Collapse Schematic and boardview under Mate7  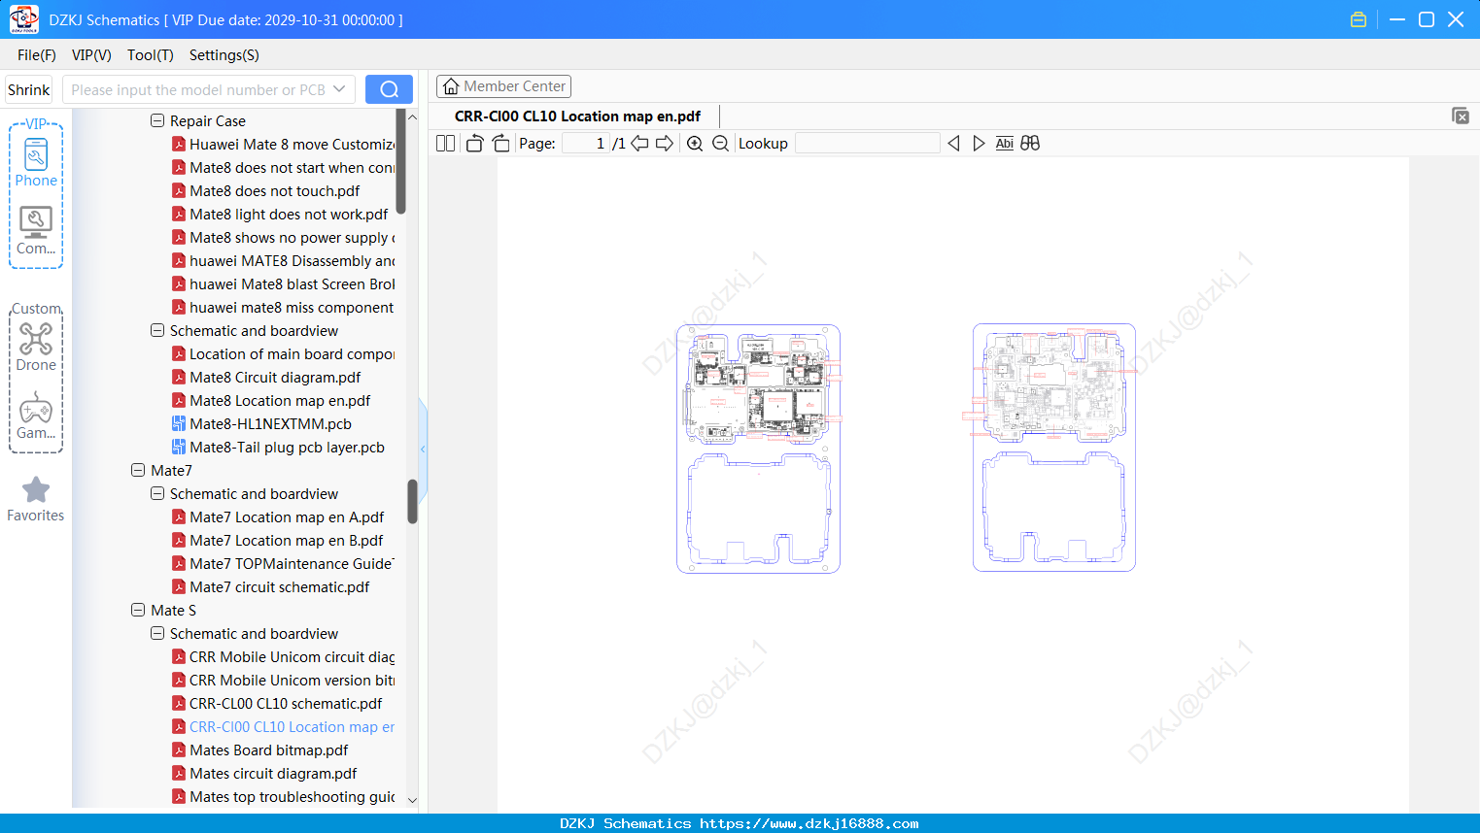(x=157, y=494)
